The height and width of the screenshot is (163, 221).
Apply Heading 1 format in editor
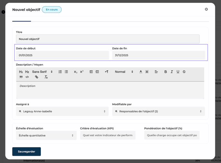21,72
